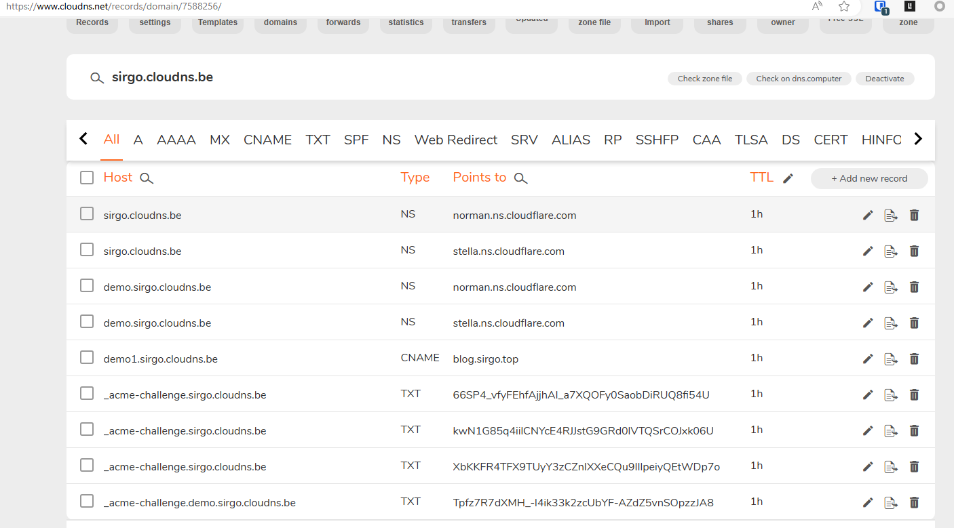Click browser favorites star icon

844,7
